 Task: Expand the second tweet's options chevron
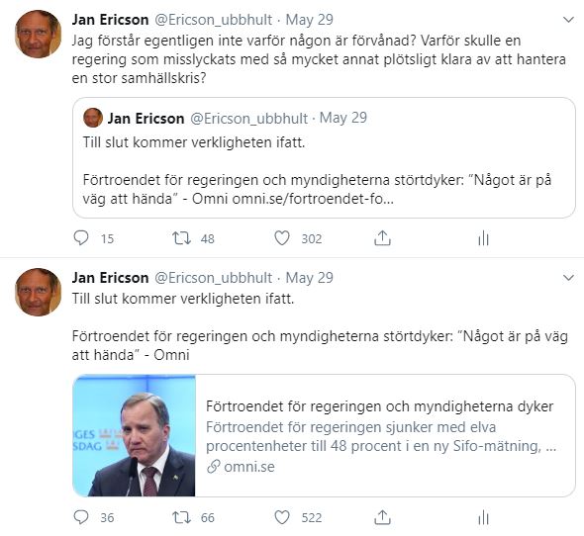point(568,278)
